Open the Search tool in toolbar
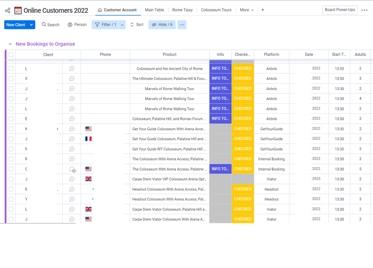Image resolution: width=373 pixels, height=268 pixels. 50,25
